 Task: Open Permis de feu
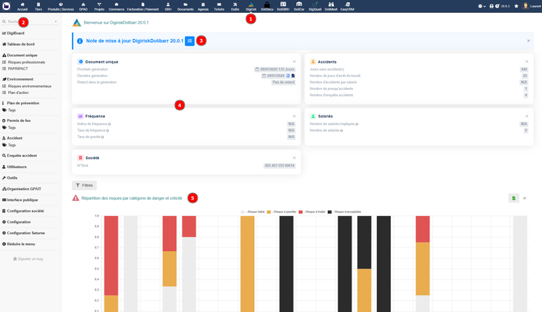16,120
